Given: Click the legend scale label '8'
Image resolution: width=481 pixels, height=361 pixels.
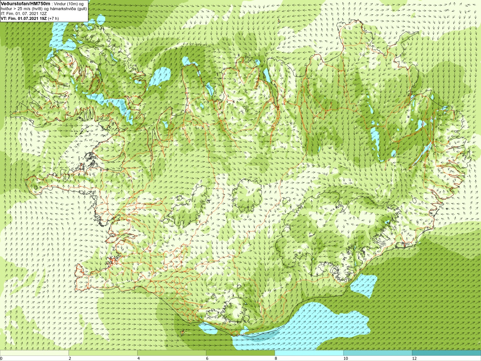Looking at the screenshot, I should coord(276,358).
